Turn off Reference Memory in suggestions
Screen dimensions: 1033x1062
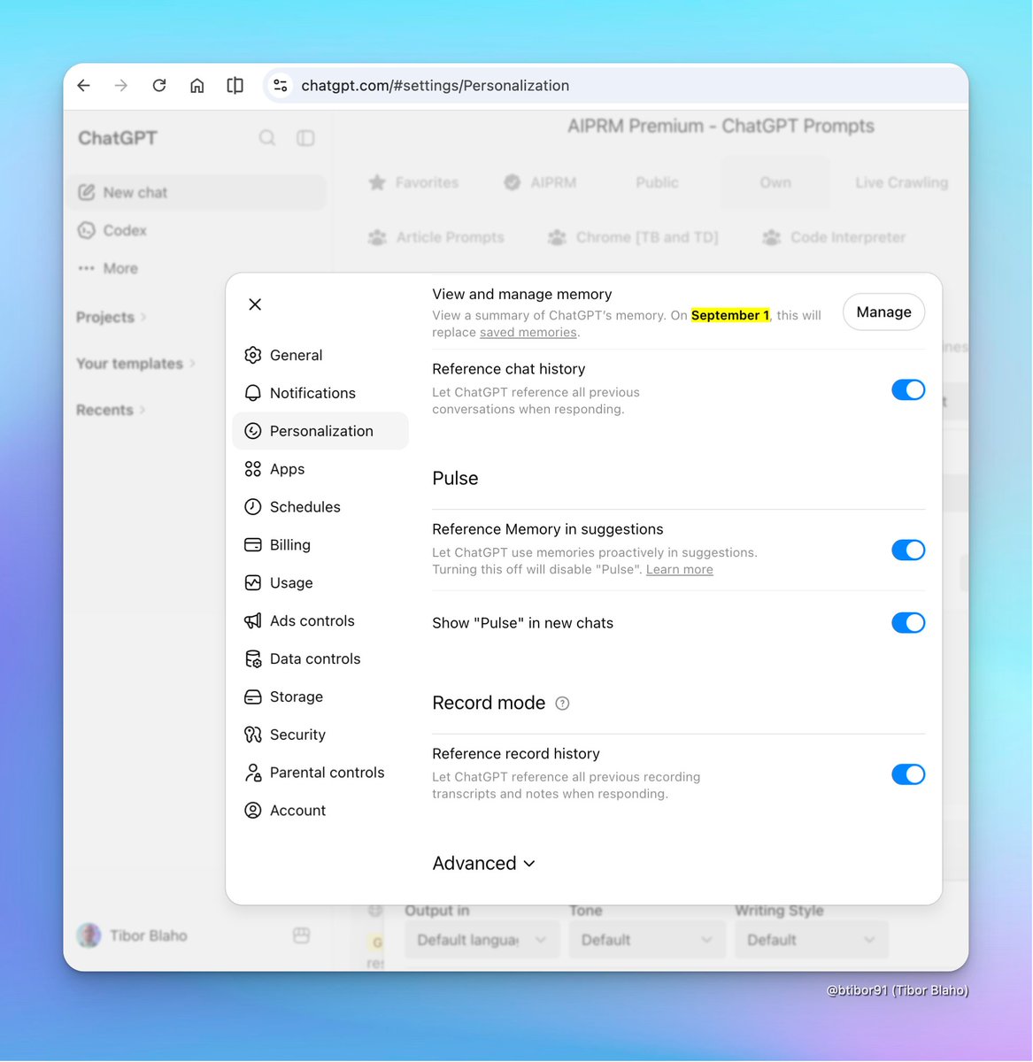(x=908, y=550)
